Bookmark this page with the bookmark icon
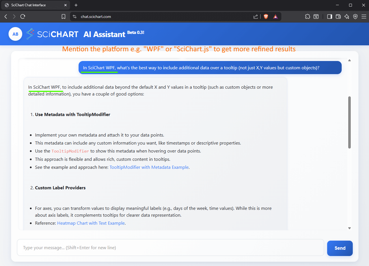The width and height of the screenshot is (369, 266). 63,17
